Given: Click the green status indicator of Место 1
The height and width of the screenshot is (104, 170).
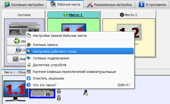Looking at the screenshot, I should (x=66, y=15).
